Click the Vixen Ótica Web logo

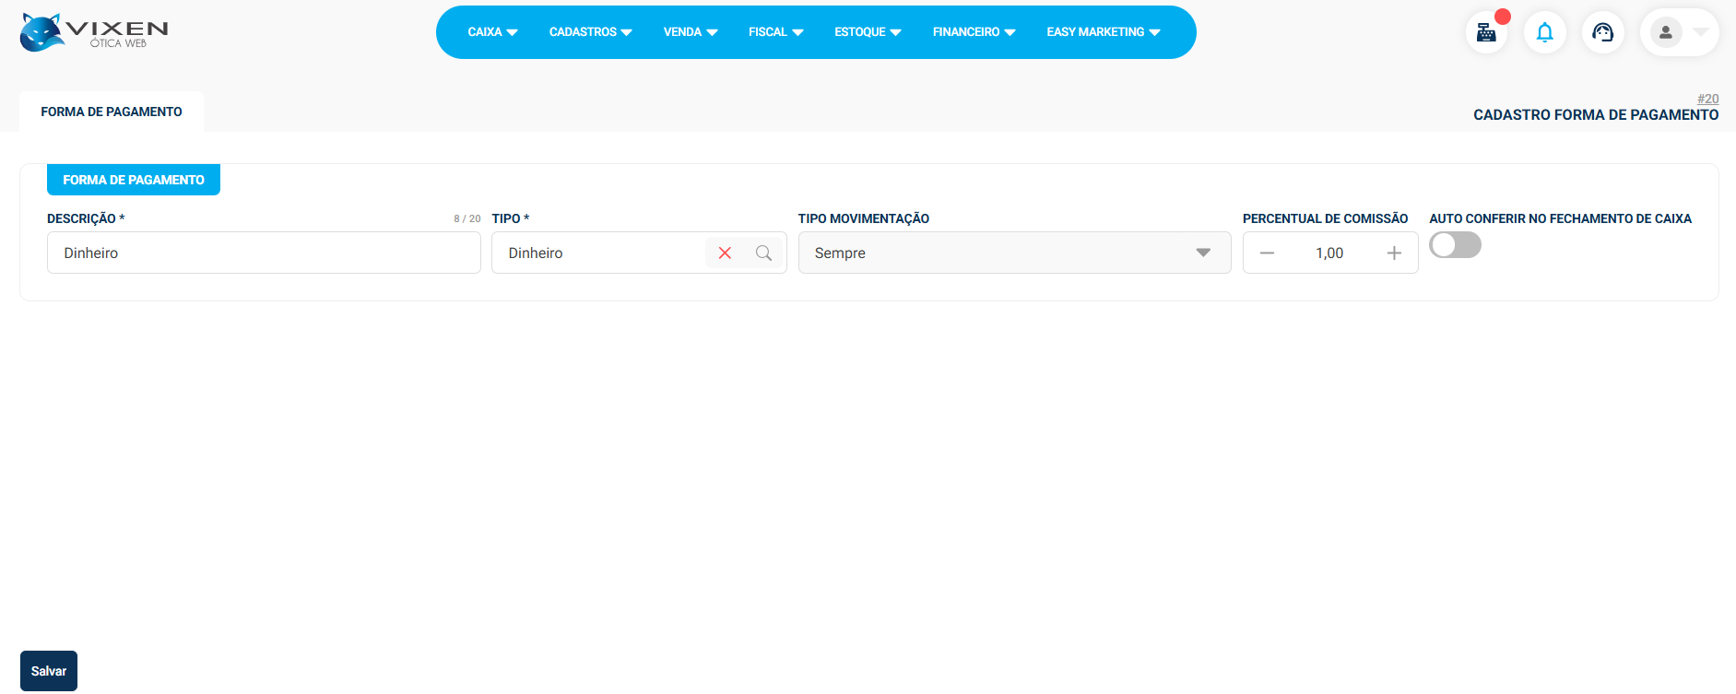(93, 32)
